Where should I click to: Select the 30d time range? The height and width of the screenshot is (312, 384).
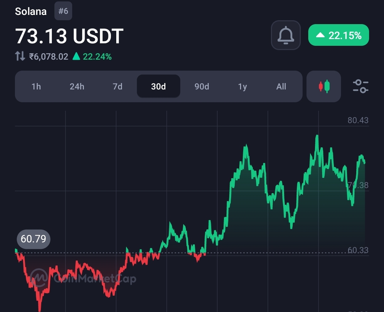point(159,86)
